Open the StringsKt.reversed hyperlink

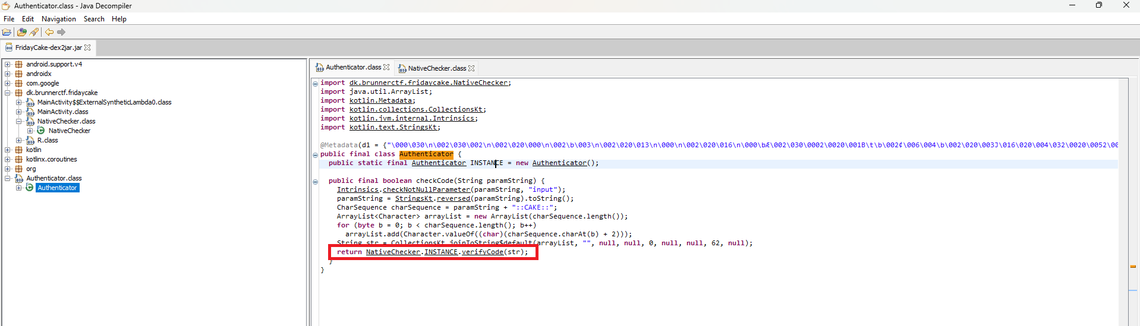click(453, 198)
